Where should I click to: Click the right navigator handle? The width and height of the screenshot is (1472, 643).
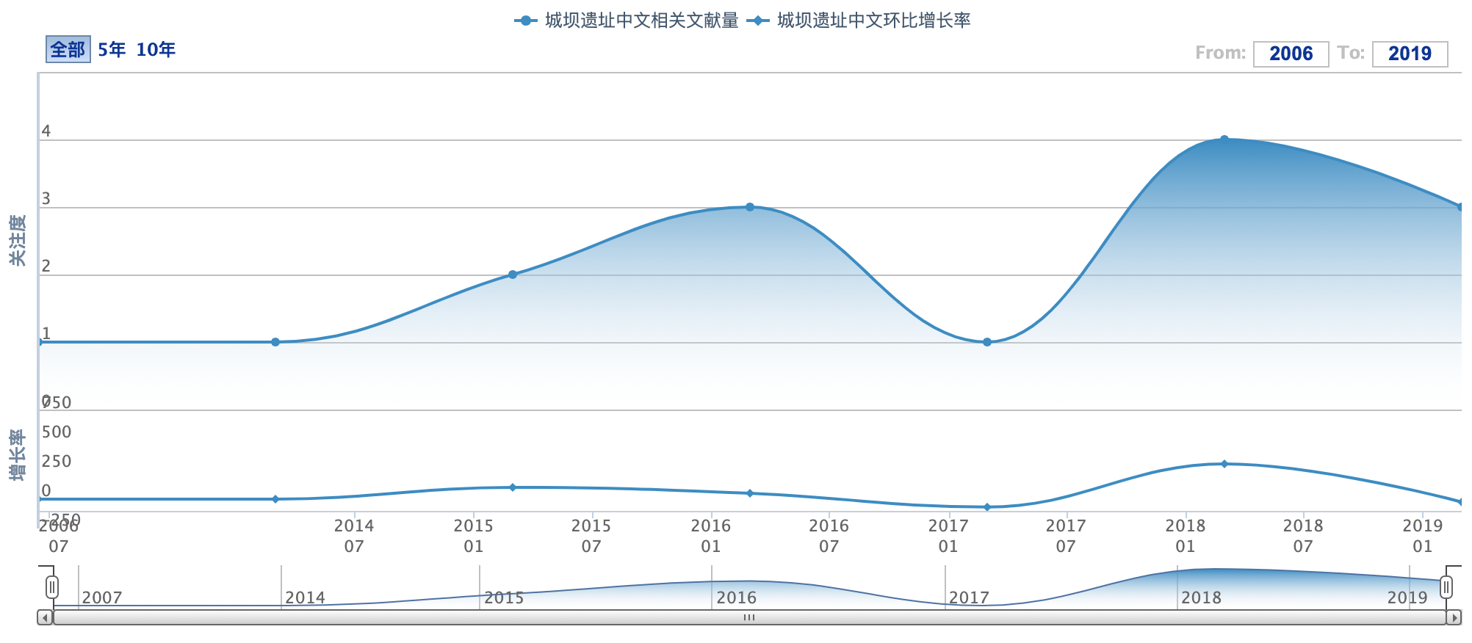point(1446,587)
